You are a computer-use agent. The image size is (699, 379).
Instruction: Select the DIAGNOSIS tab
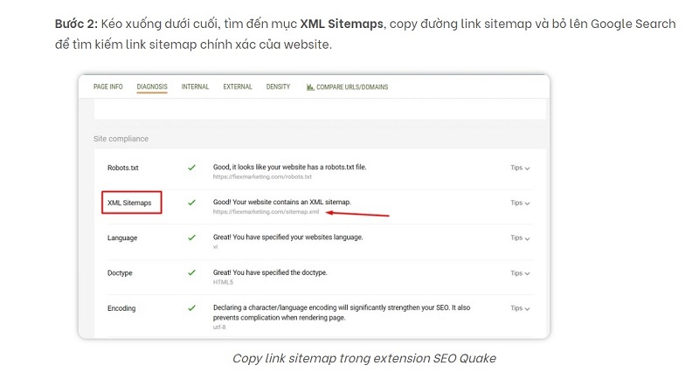152,86
